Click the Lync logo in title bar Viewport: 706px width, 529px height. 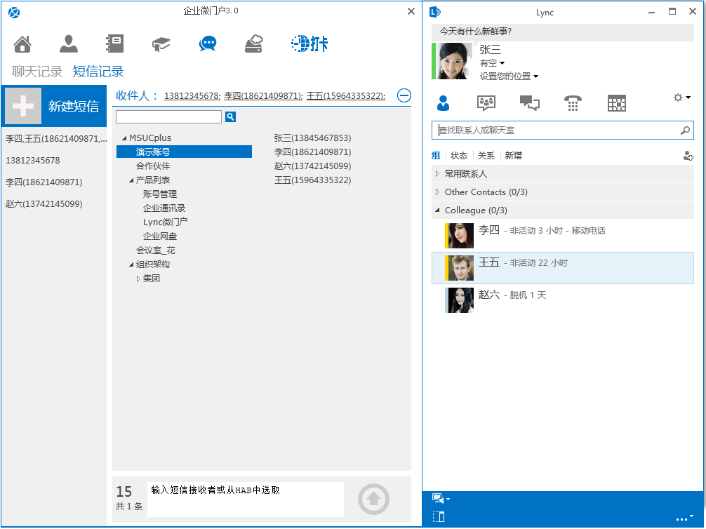click(x=435, y=12)
